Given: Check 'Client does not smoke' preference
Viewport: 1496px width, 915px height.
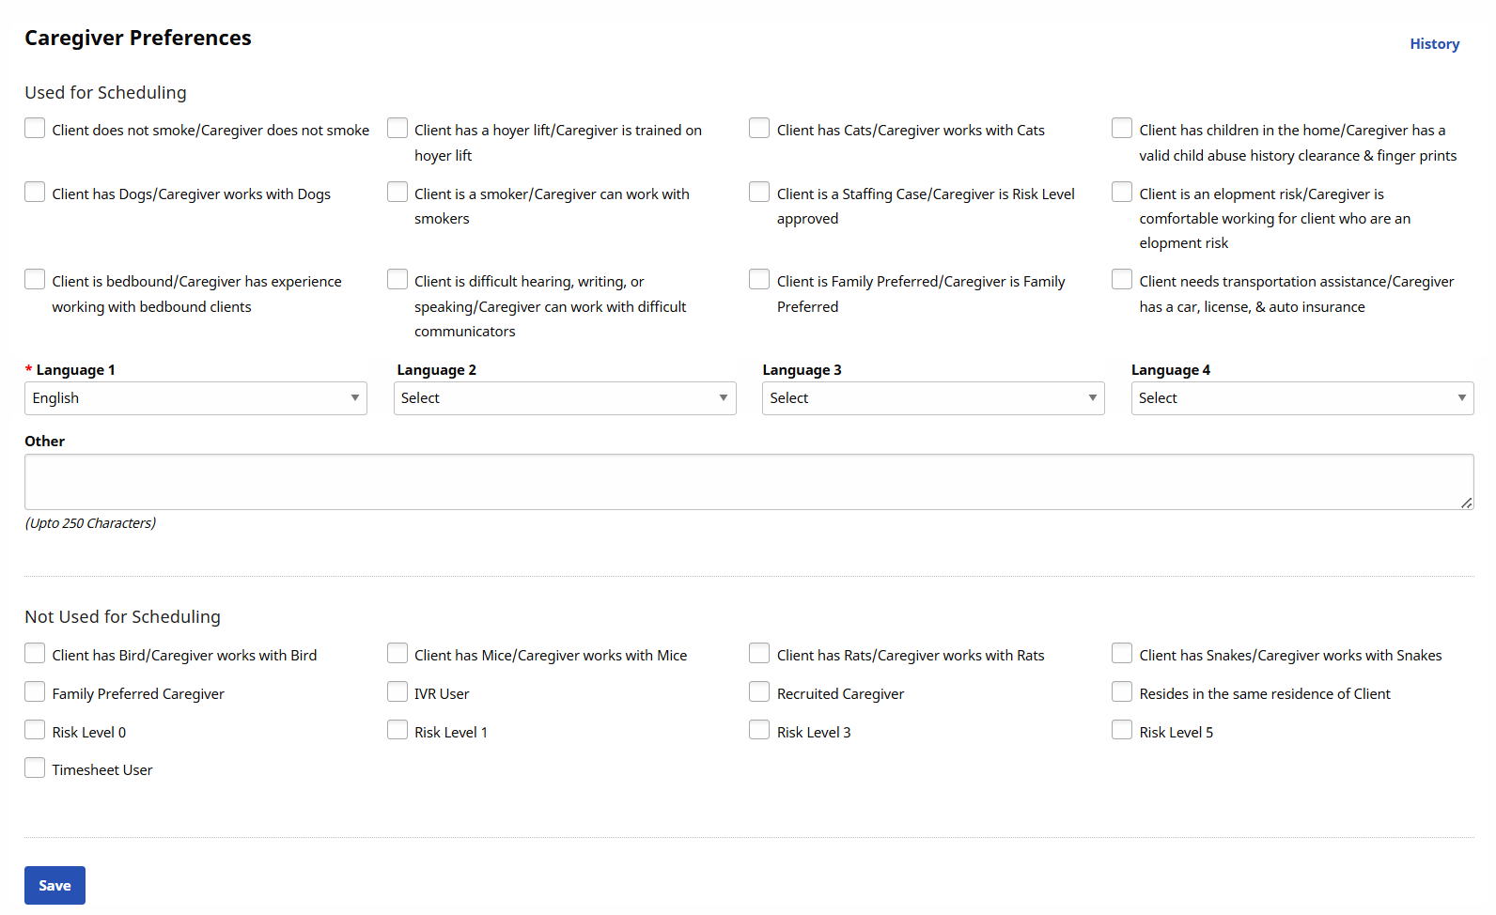Looking at the screenshot, I should (35, 129).
